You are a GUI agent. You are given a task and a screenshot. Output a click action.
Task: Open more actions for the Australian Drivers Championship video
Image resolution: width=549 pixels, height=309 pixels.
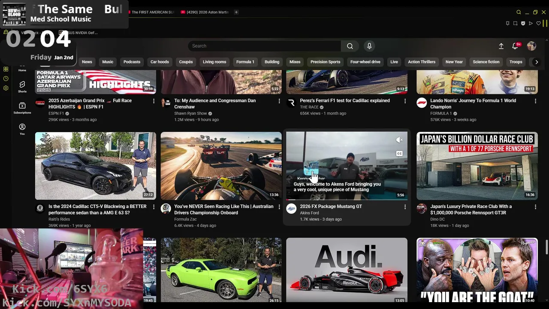point(279,207)
